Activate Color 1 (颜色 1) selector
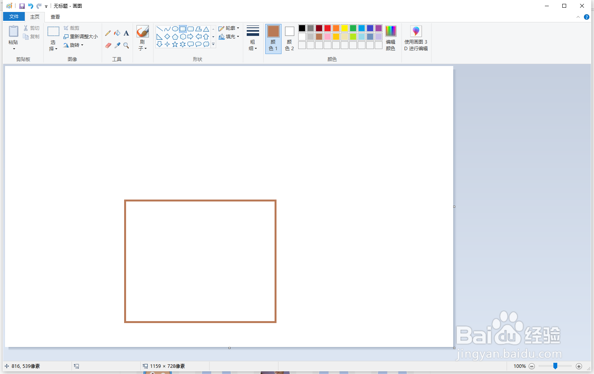The width and height of the screenshot is (594, 374). click(x=273, y=39)
